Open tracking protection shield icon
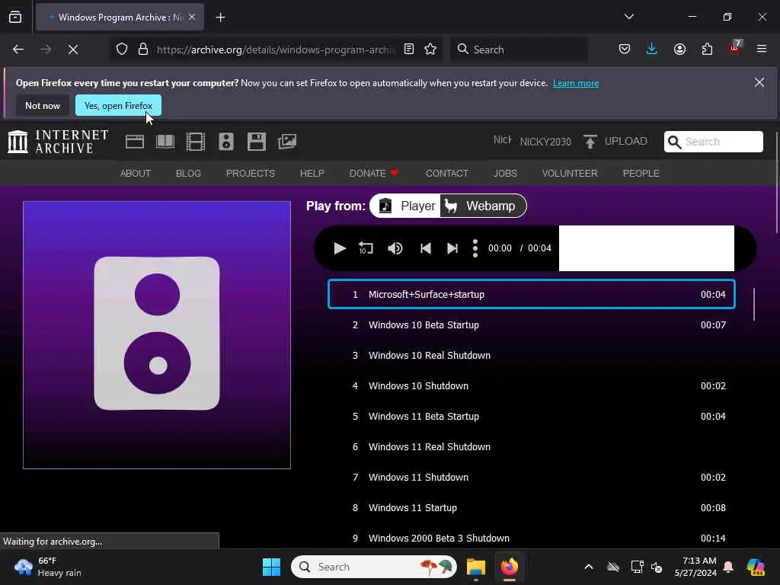780x585 pixels. pos(122,50)
